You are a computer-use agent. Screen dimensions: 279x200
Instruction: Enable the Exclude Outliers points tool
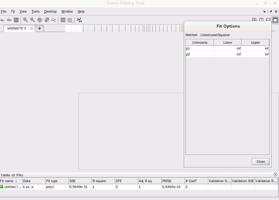click(x=54, y=20)
